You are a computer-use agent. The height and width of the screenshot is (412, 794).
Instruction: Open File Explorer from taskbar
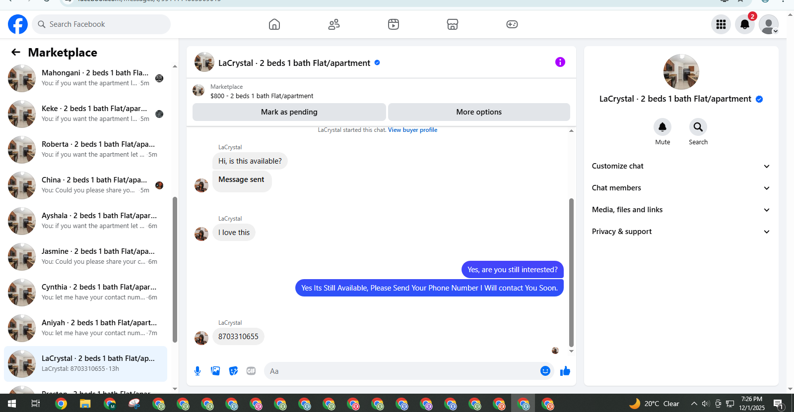85,404
